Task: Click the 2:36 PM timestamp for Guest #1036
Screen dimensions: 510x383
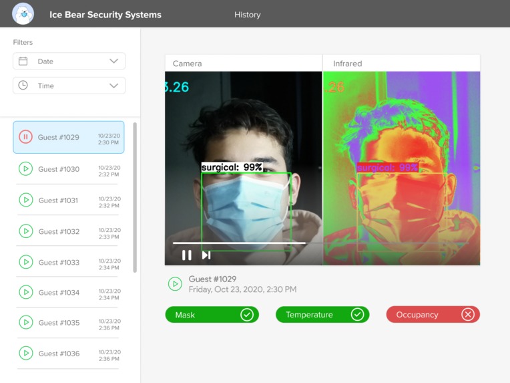Action: 109,359
